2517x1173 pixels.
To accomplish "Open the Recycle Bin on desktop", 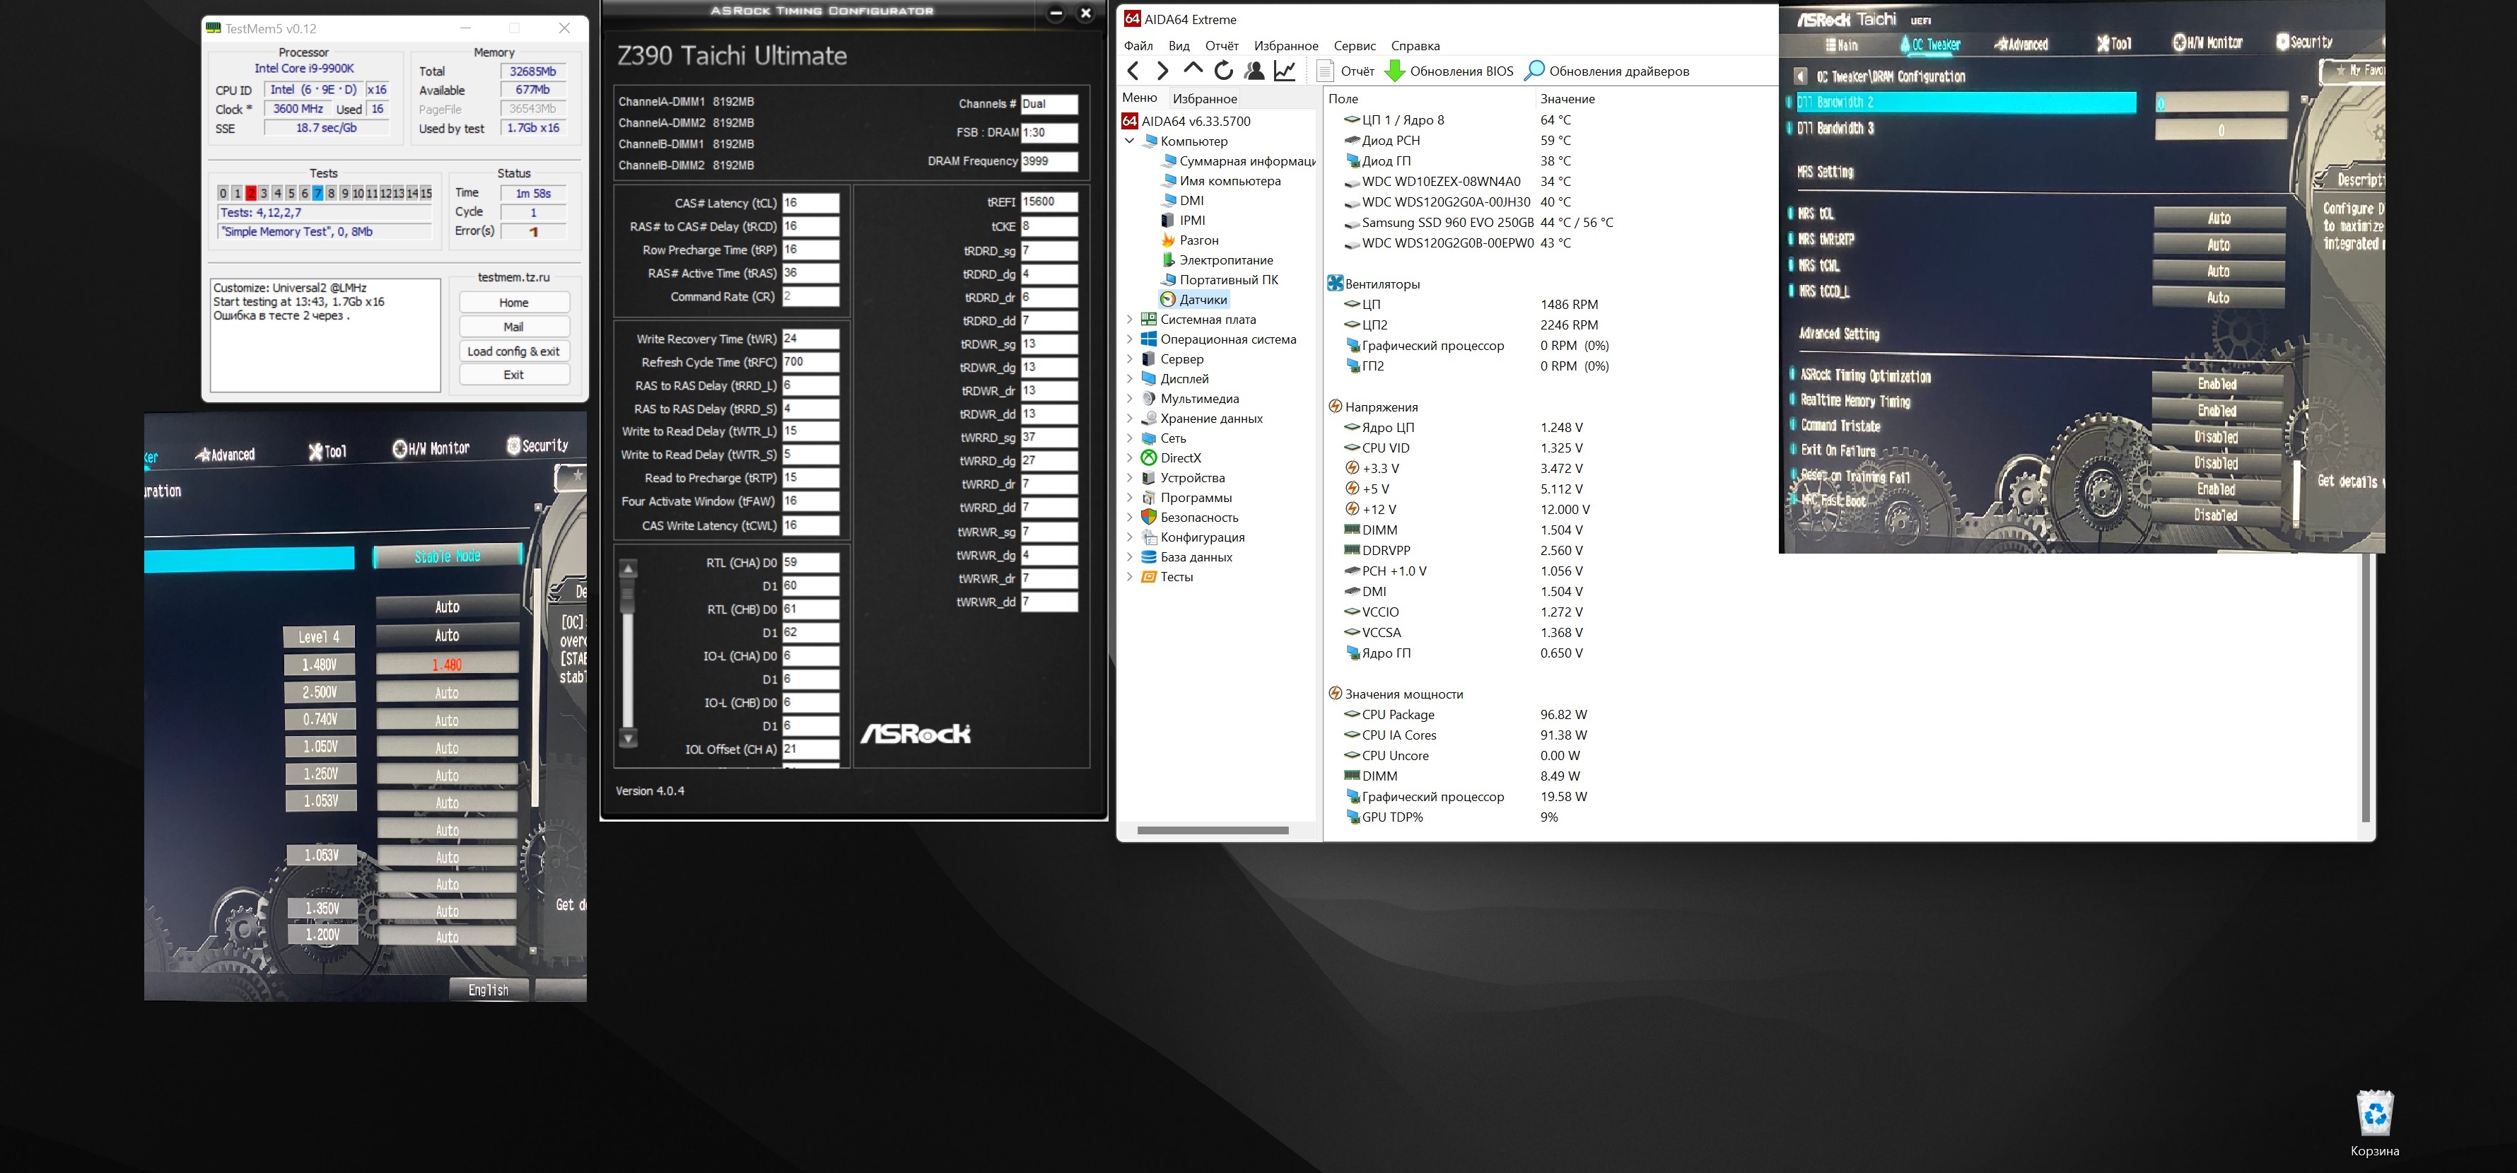I will point(2374,1114).
